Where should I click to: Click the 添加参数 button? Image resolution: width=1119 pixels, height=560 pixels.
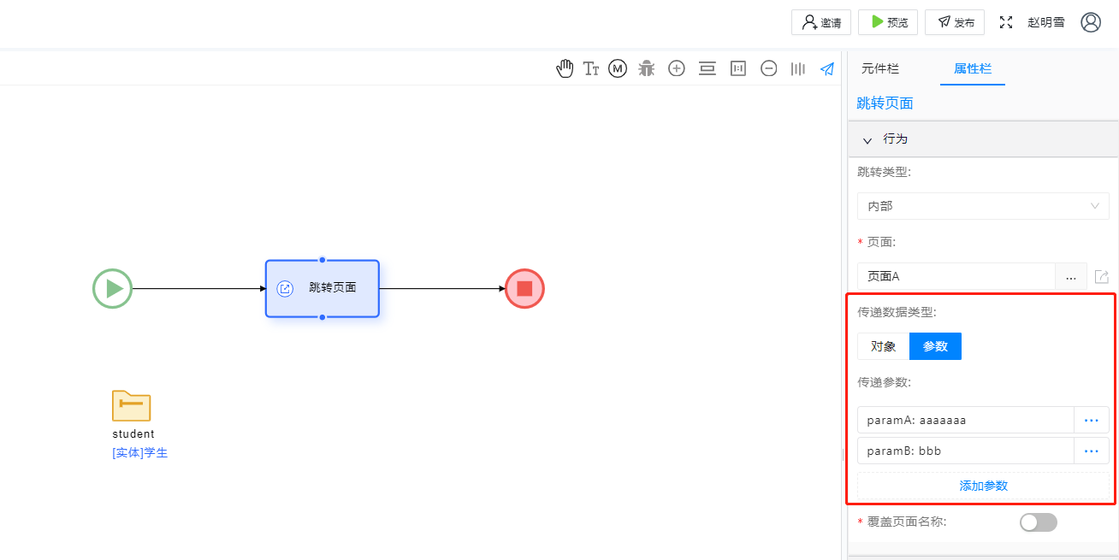point(983,486)
